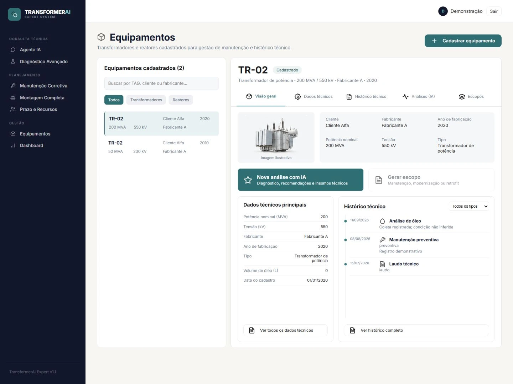This screenshot has height=384, width=513.
Task: Click the 11/09/2026 history date
Action: 359,220
